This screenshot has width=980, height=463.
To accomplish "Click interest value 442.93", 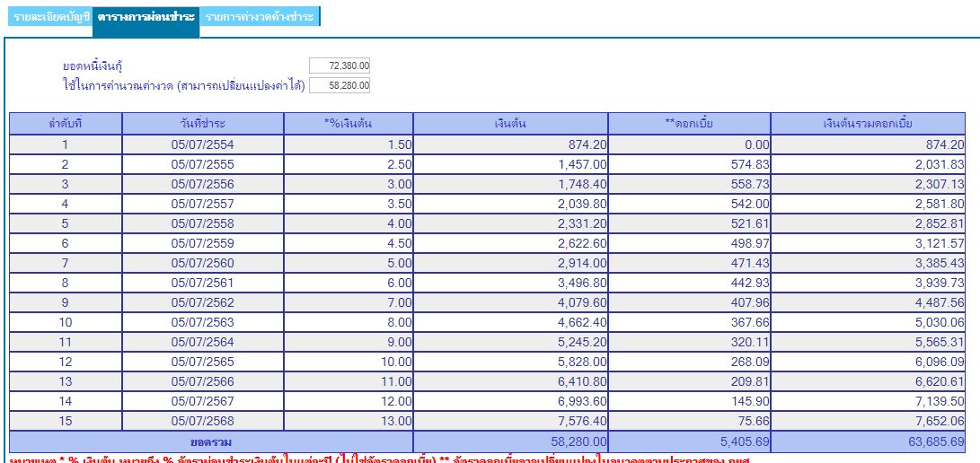I will coord(689,283).
